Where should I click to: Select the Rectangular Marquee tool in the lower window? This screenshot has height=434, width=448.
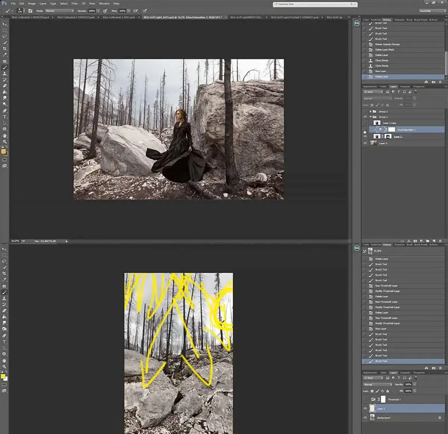click(5, 255)
